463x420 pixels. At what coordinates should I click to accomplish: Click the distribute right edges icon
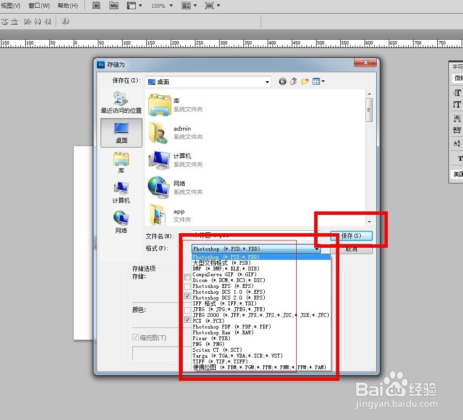click(47, 21)
